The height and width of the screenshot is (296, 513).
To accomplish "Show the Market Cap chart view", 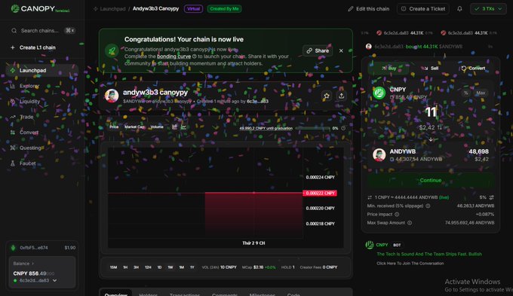I will click(134, 127).
